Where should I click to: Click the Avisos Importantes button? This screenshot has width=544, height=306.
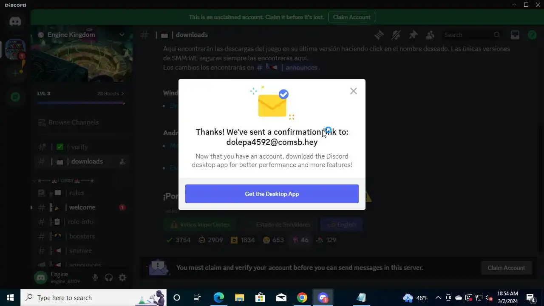pyautogui.click(x=199, y=224)
